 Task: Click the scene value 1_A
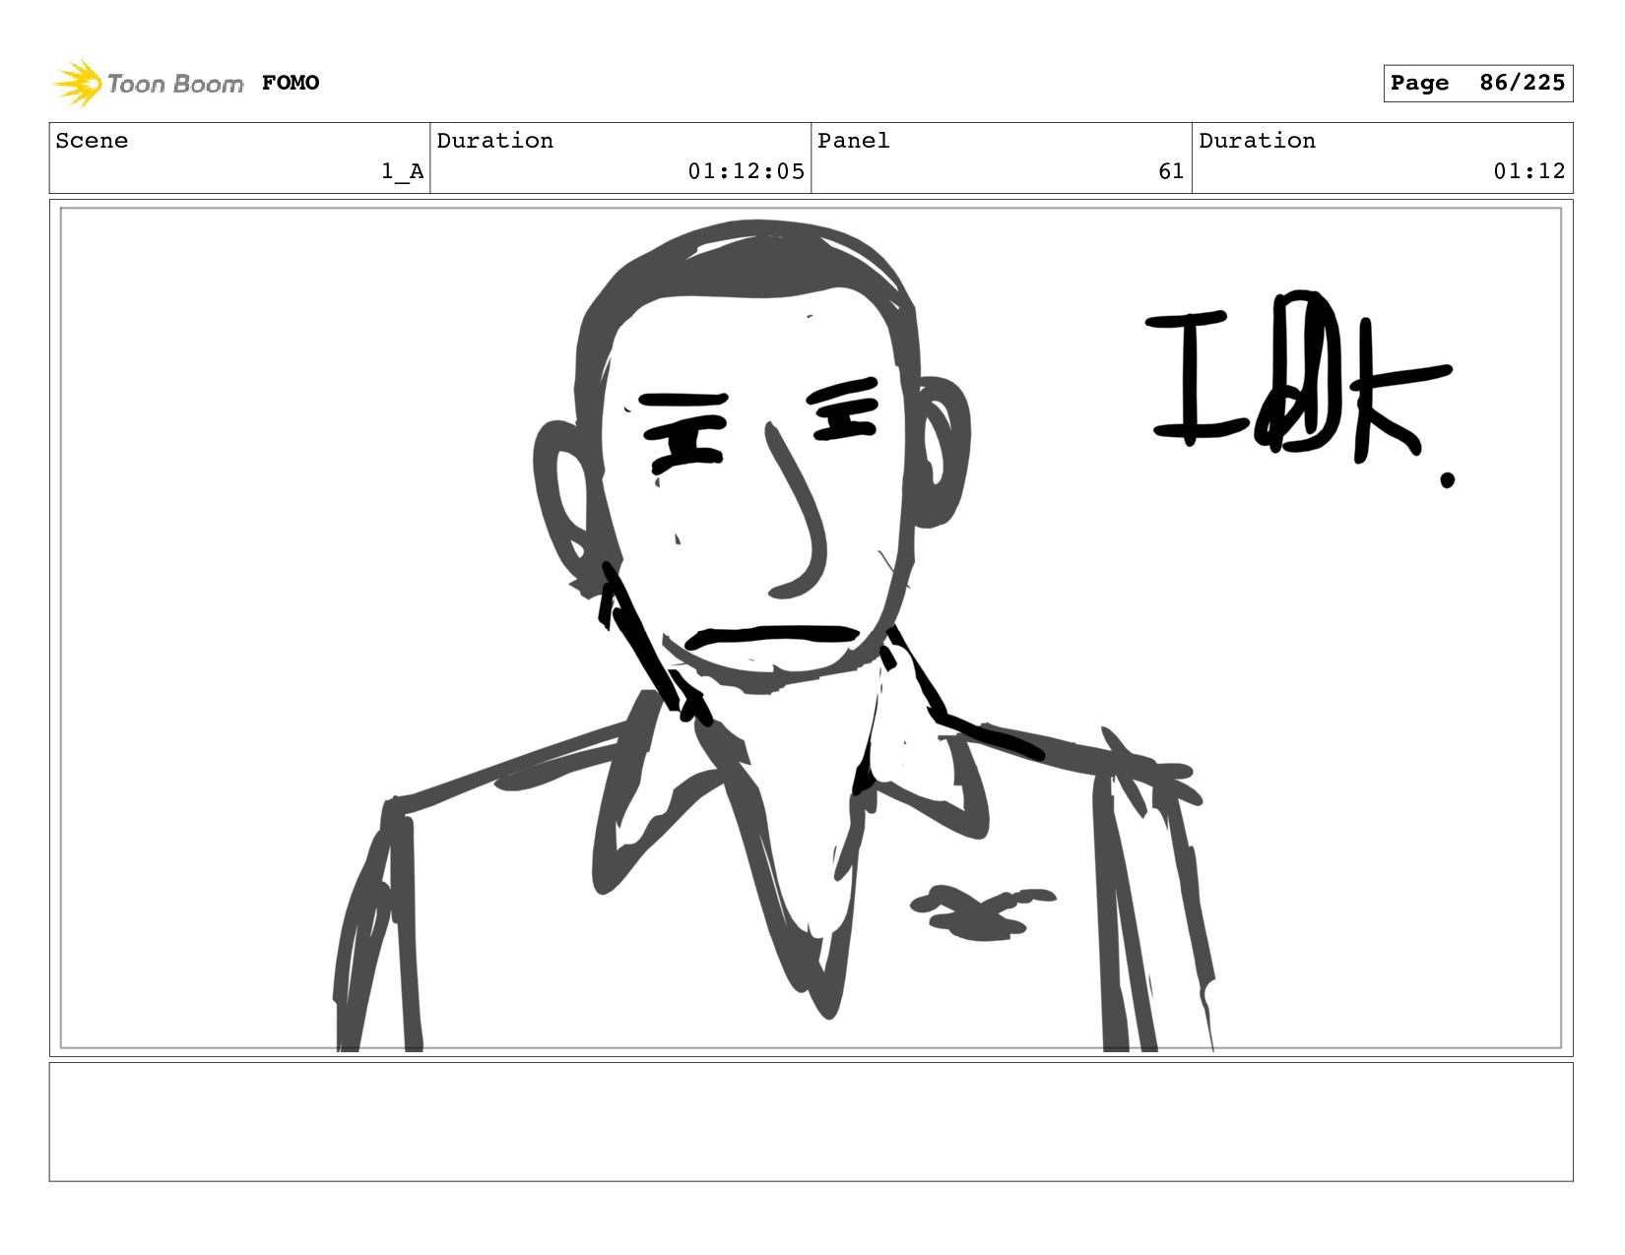403,171
